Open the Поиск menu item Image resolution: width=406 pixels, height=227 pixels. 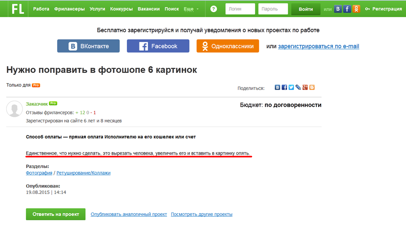click(172, 9)
